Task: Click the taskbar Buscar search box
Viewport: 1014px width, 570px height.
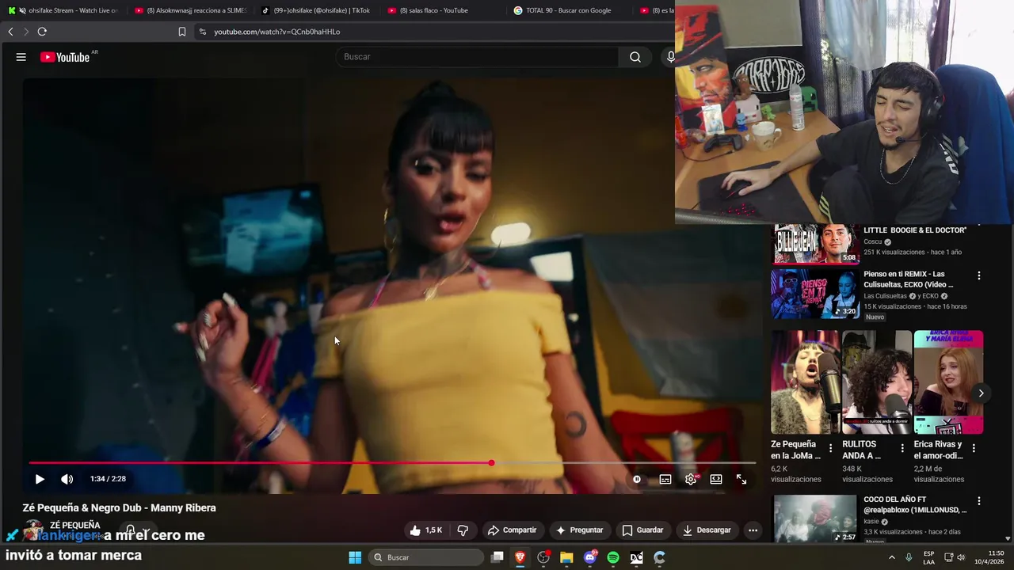Action: click(427, 557)
